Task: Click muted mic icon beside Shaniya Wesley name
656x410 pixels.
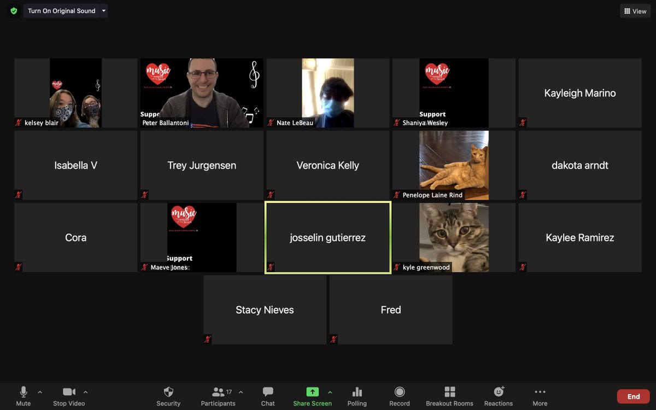Action: (x=397, y=122)
